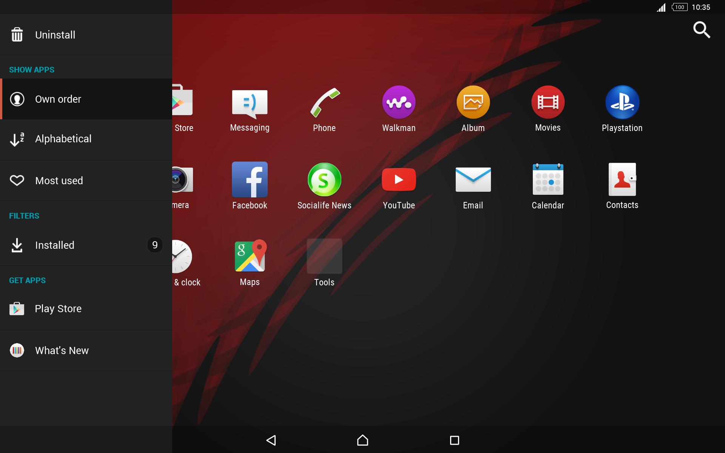The height and width of the screenshot is (453, 725).
Task: Select Own order sorting
Action: click(x=86, y=99)
